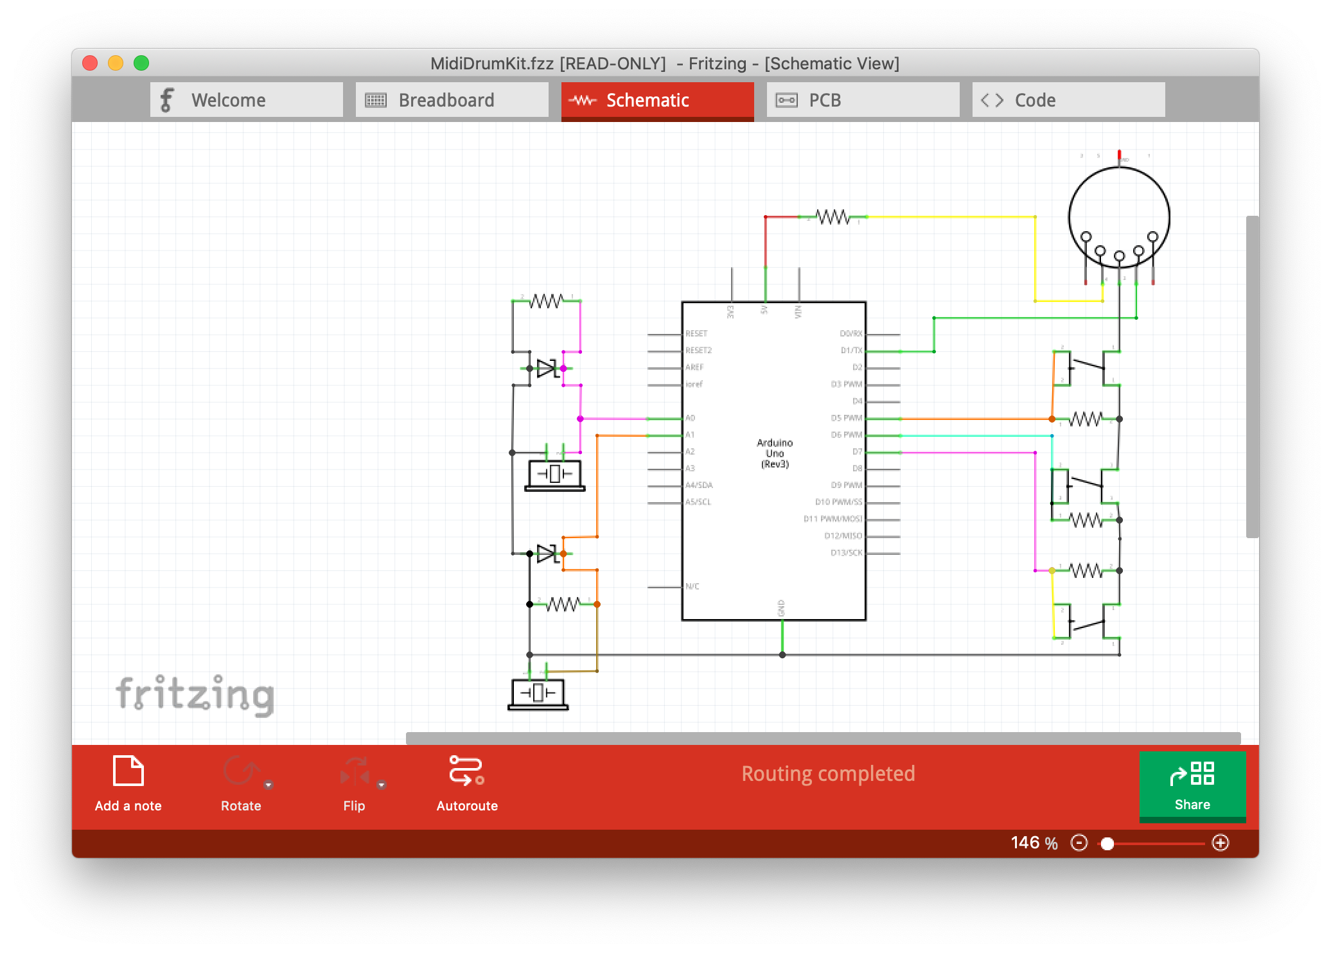The width and height of the screenshot is (1331, 953).
Task: Click the Arduino GND pin label
Action: [x=782, y=608]
